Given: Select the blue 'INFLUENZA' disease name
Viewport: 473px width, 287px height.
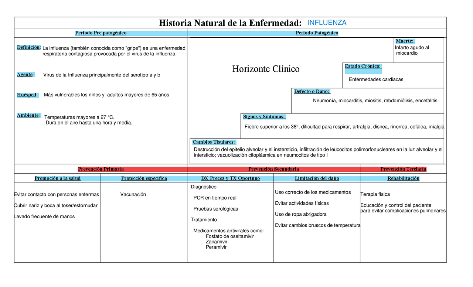Looking at the screenshot, I should [x=327, y=23].
